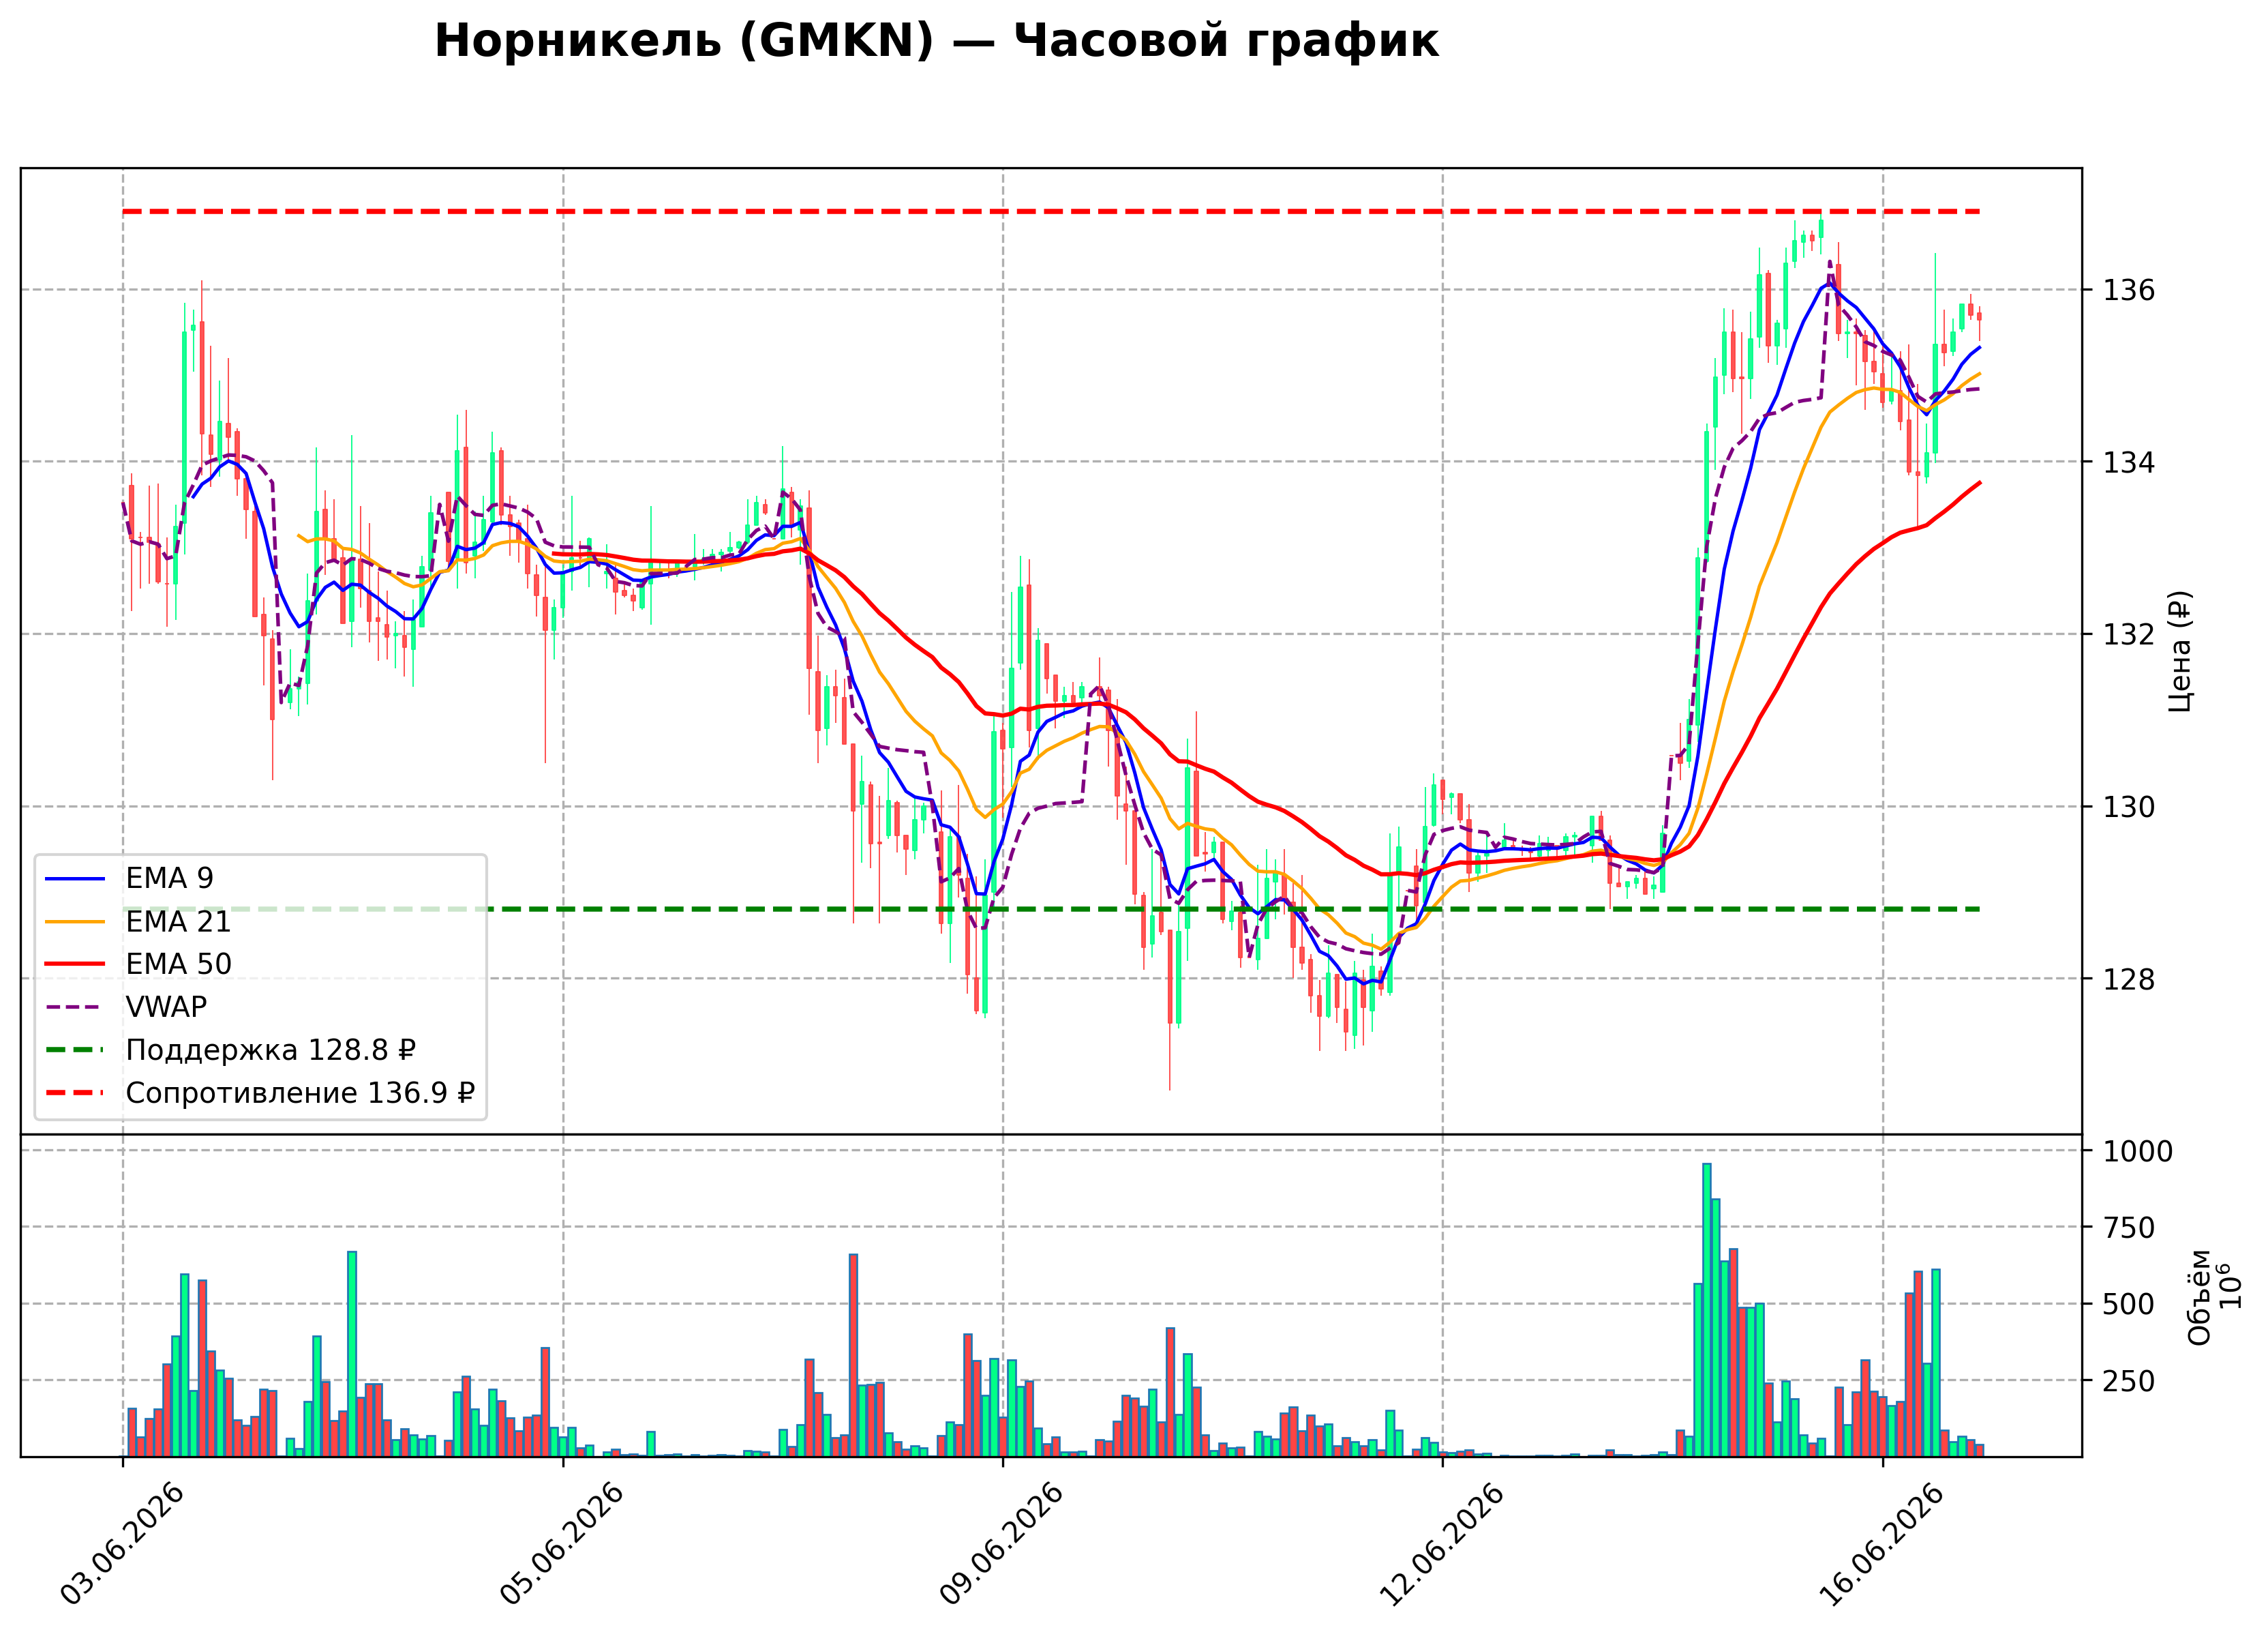
Task: Select the VWAP legend entry
Action: 126,1007
